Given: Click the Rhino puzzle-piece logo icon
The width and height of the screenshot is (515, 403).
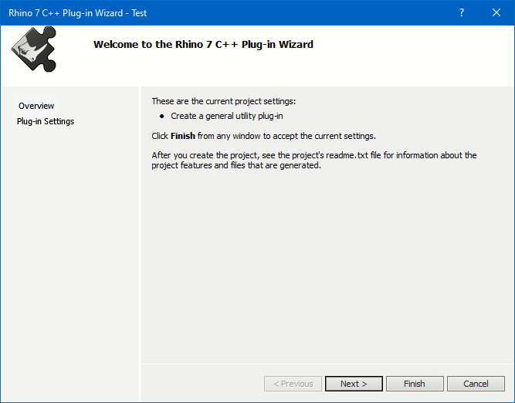Looking at the screenshot, I should (x=34, y=49).
